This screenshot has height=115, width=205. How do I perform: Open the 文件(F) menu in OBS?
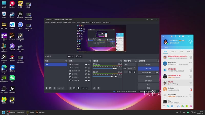pos(47,22)
